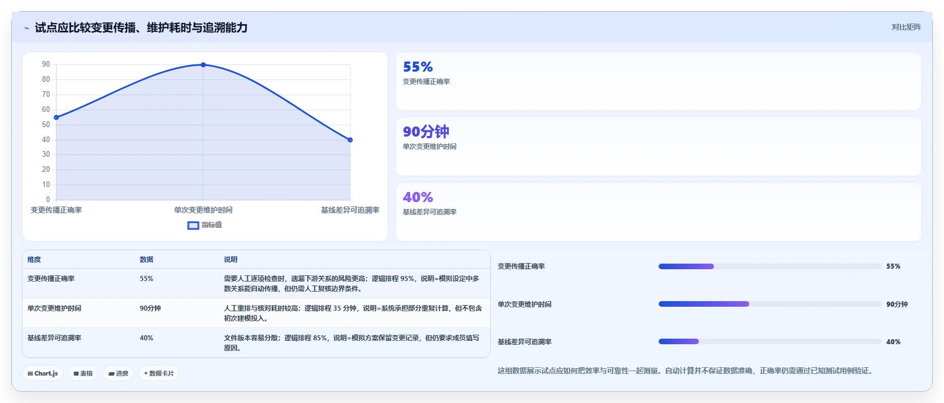This screenshot has width=944, height=403.
Task: Click progress label 基线差异可追溯率
Action: pyautogui.click(x=525, y=342)
